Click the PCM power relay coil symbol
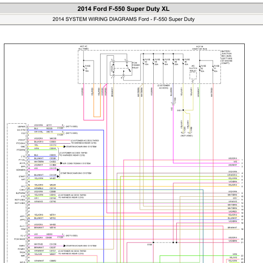The height and width of the screenshot is (263, 263). [x=113, y=69]
